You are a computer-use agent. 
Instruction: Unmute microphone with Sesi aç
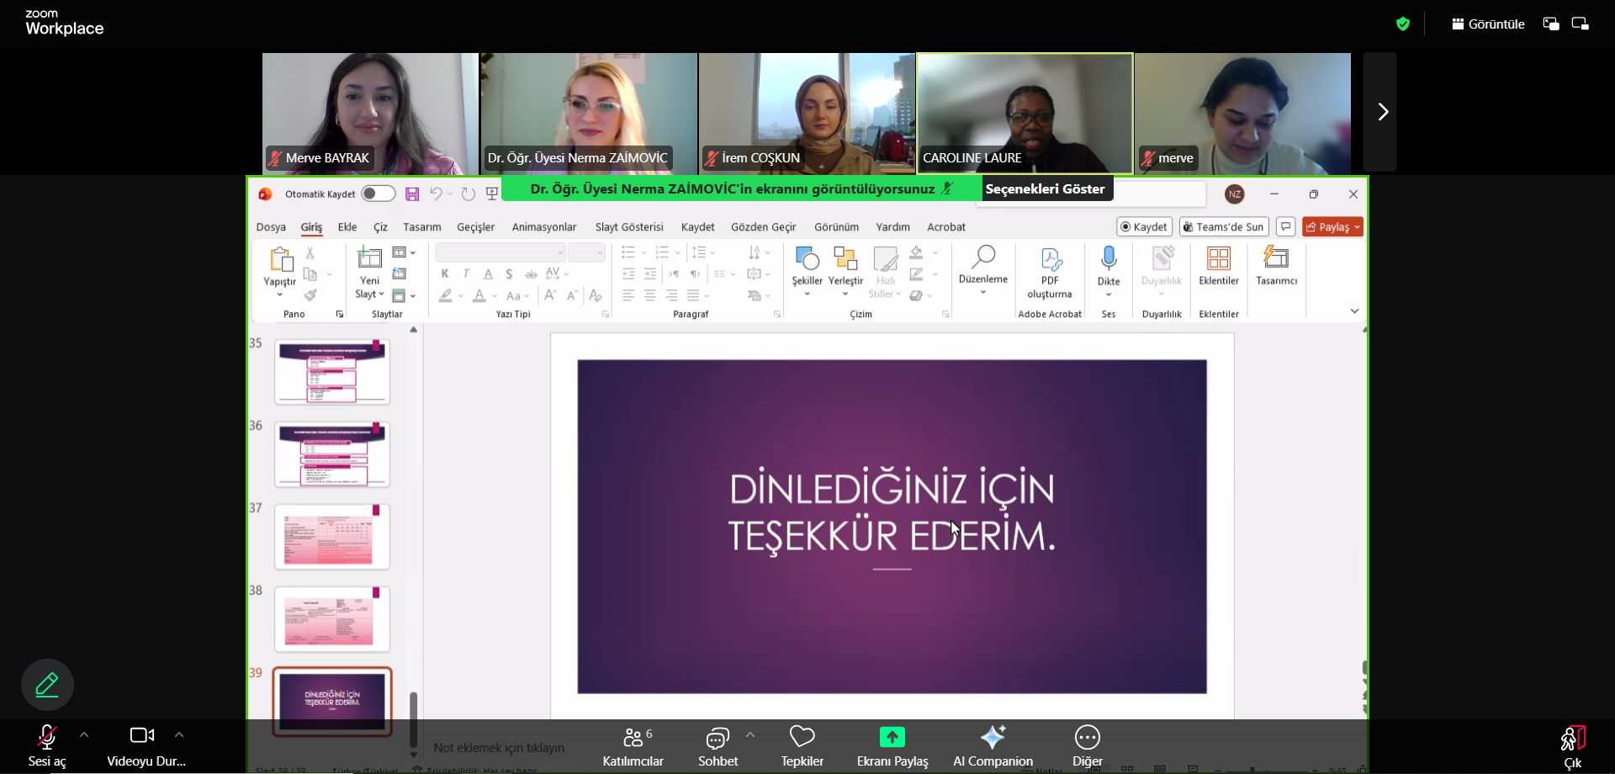click(47, 745)
